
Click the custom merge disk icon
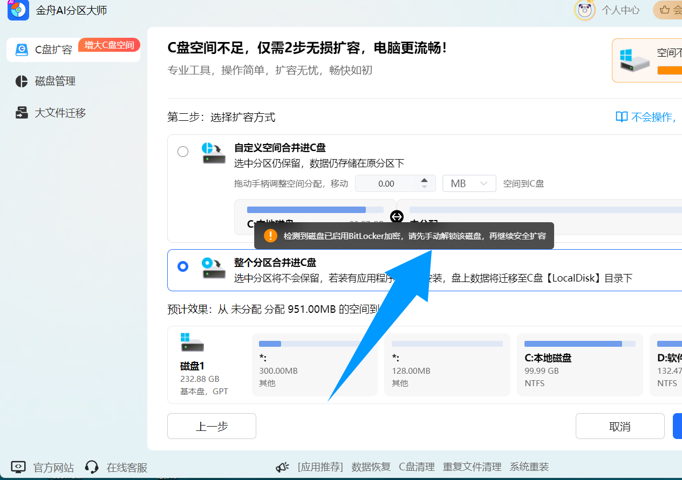pyautogui.click(x=214, y=153)
